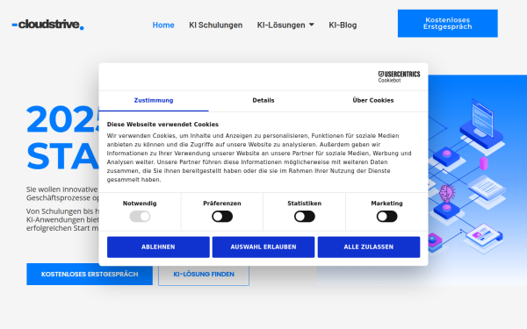The image size is (527, 329).
Task: Switch to the Zustimmung tab
Action: point(154,101)
